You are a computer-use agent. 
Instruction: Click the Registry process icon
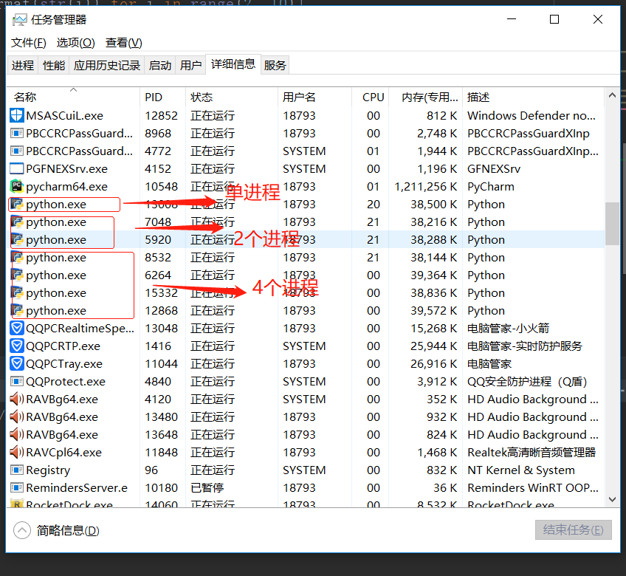click(17, 470)
